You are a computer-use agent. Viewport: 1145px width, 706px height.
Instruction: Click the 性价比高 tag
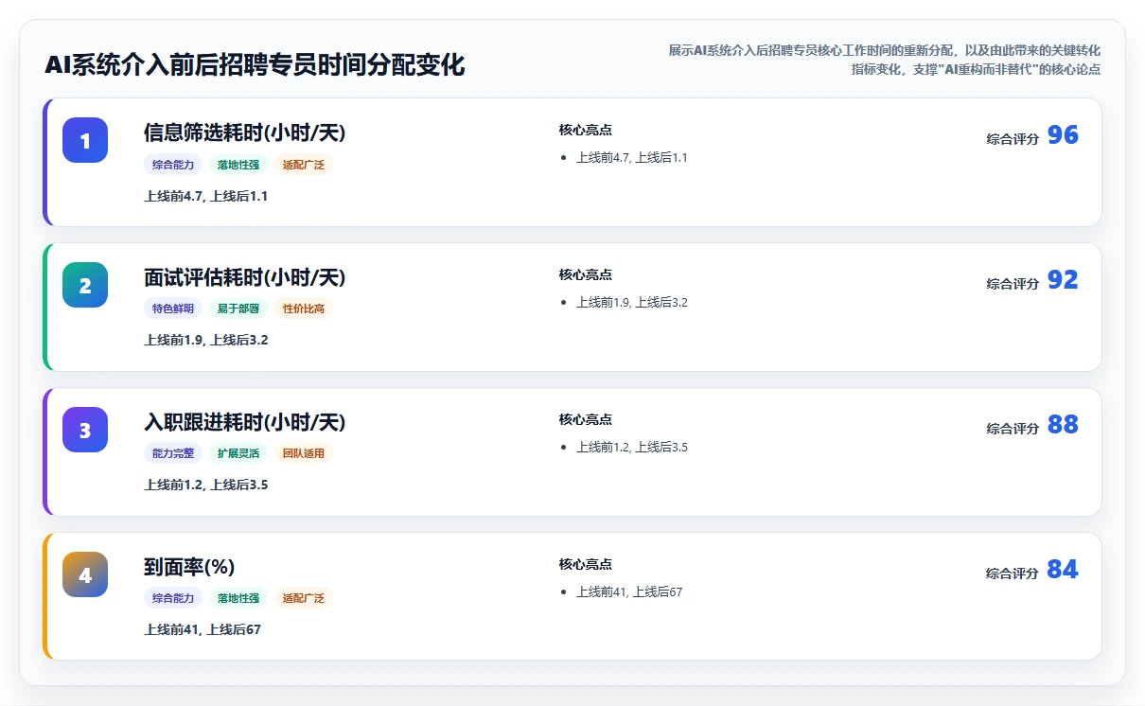click(x=304, y=309)
